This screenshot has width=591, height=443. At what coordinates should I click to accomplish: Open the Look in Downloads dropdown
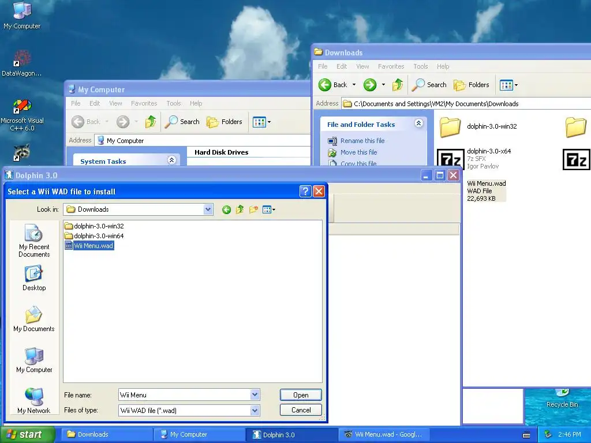(208, 209)
